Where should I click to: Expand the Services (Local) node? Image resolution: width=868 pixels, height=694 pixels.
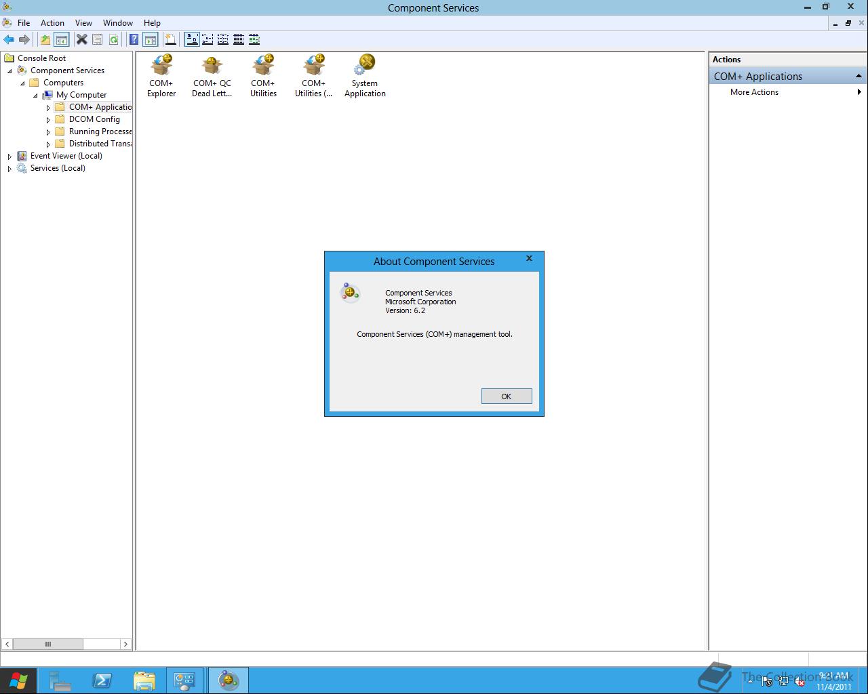coord(9,168)
